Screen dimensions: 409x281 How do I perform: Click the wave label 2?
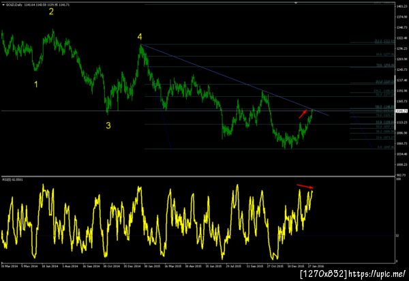[x=51, y=12]
